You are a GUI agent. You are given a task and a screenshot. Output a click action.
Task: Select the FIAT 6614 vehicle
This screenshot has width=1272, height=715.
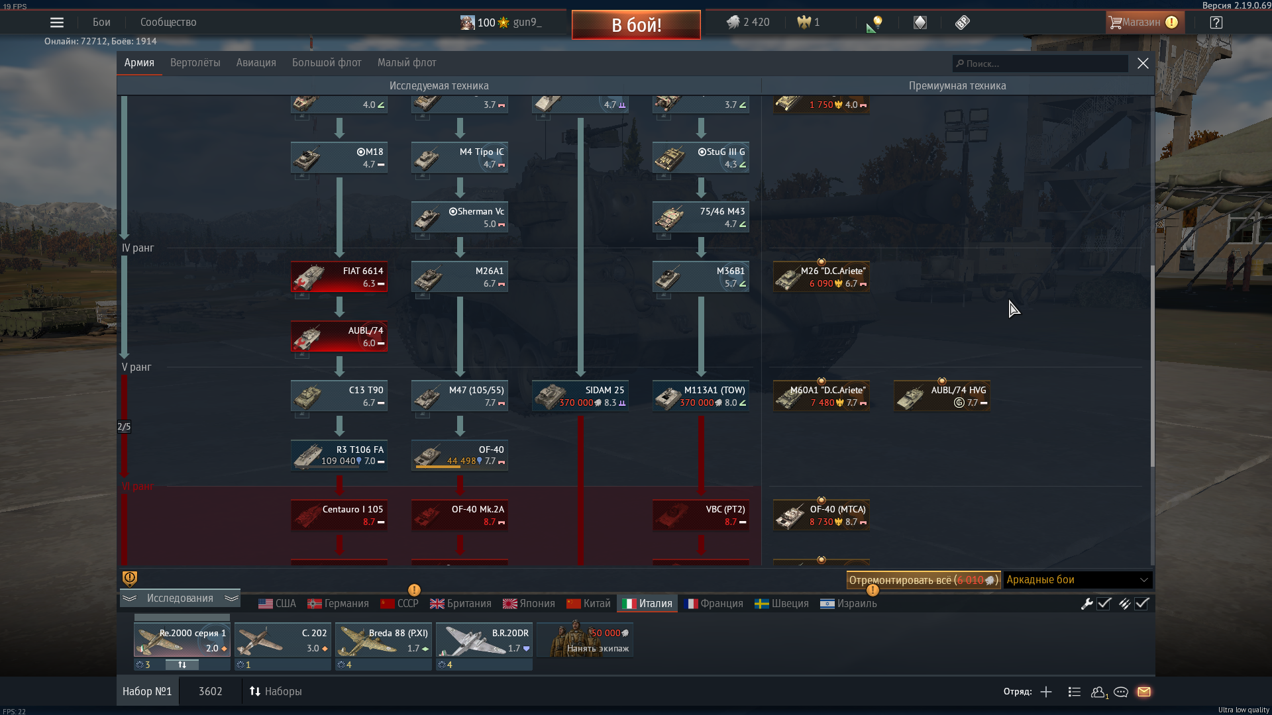pos(339,277)
